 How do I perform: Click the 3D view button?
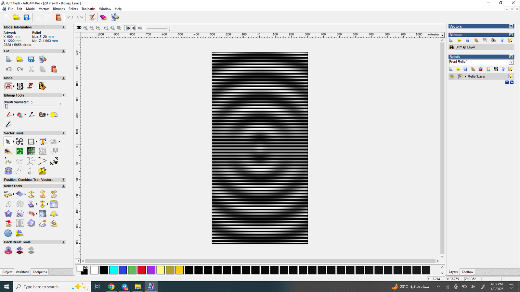(x=79, y=28)
